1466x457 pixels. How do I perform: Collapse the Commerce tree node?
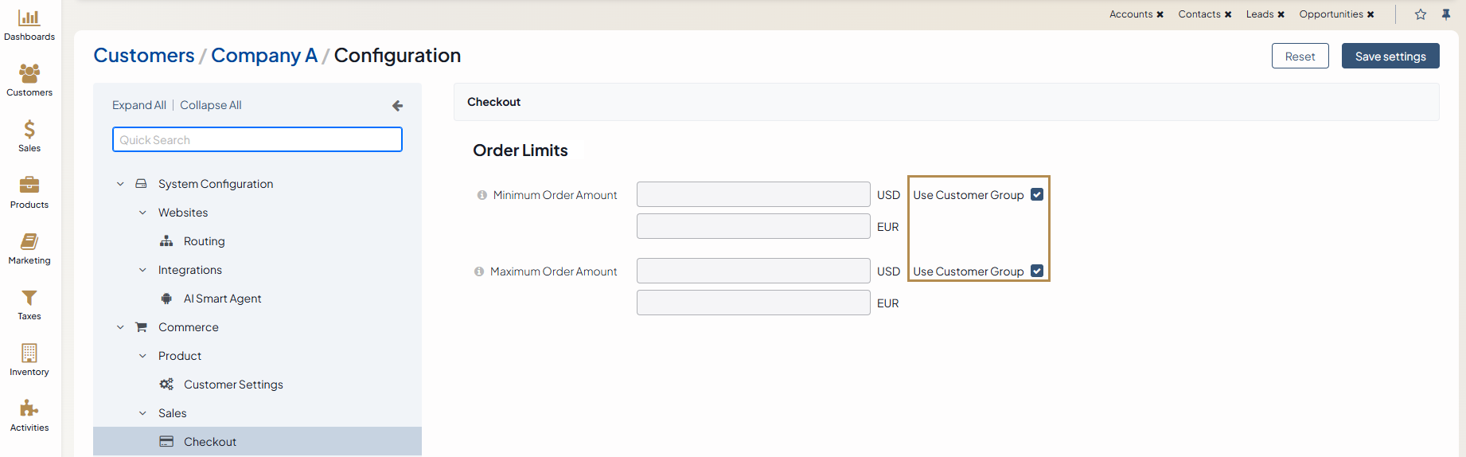120,327
